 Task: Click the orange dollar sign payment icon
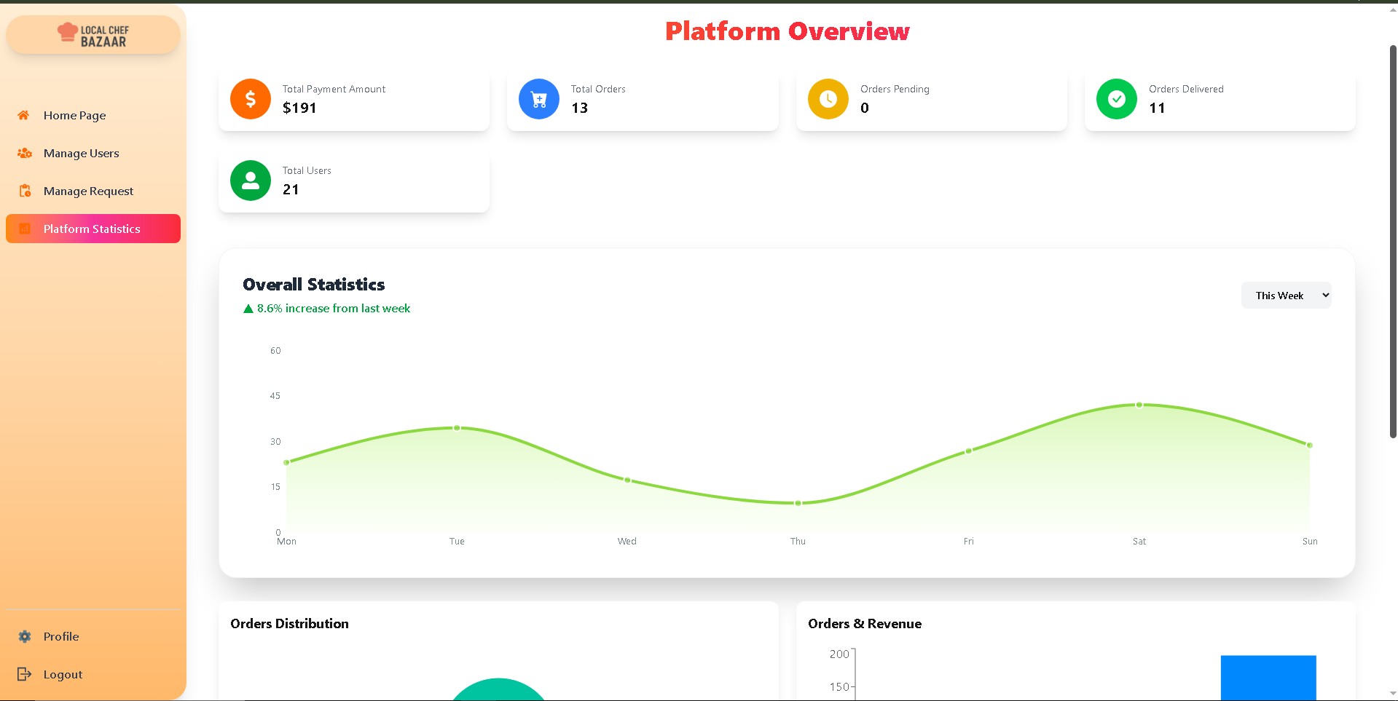click(x=251, y=99)
